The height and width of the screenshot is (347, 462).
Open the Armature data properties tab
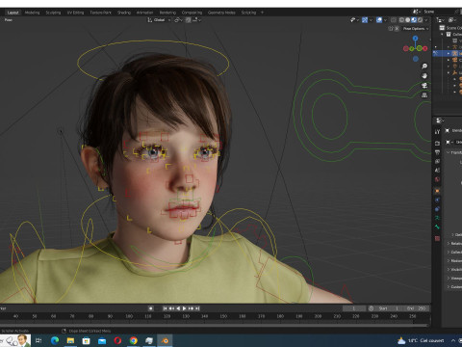click(437, 218)
